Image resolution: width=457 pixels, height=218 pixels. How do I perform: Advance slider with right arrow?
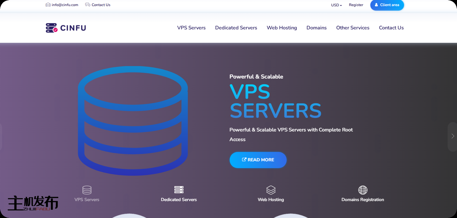[x=452, y=136]
